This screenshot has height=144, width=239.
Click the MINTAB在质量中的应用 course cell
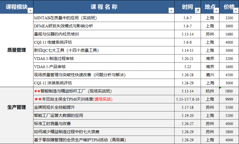[104, 18]
